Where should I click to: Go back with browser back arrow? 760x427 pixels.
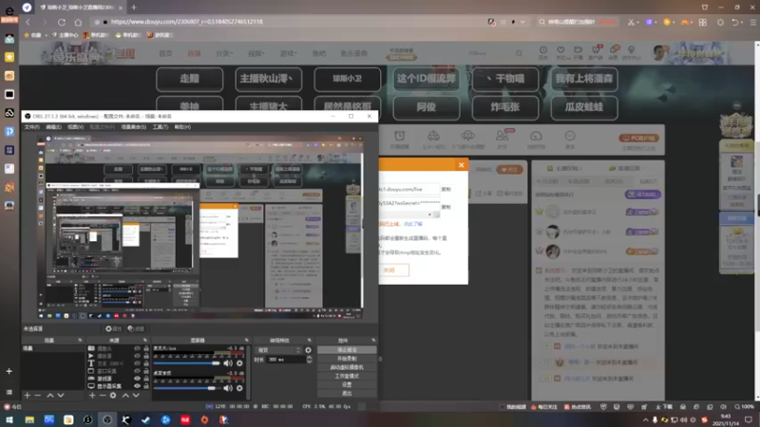(28, 22)
